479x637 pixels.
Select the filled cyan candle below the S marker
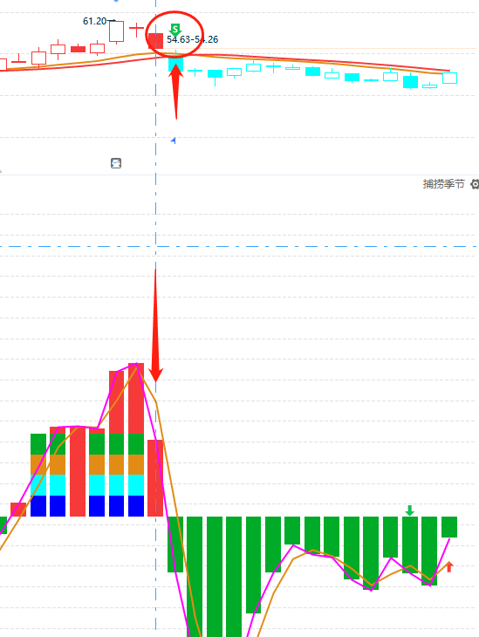pos(176,64)
